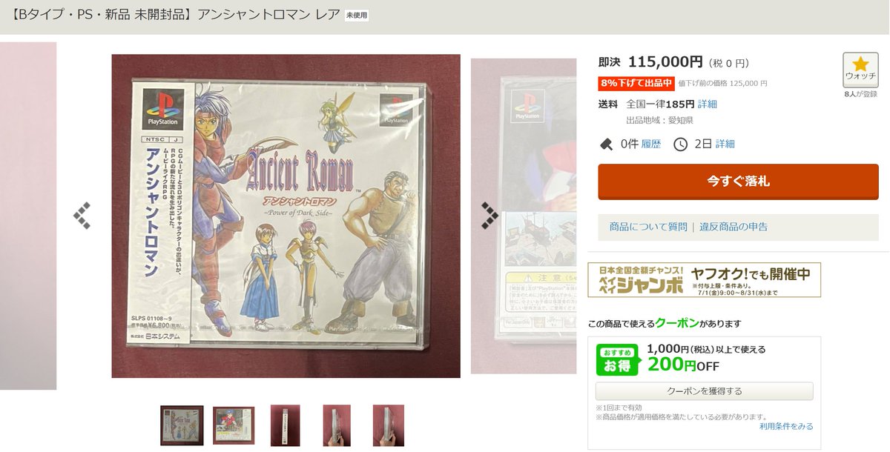Open the ペイペイジャンボ campaign banner
The image size is (890, 452).
704,280
